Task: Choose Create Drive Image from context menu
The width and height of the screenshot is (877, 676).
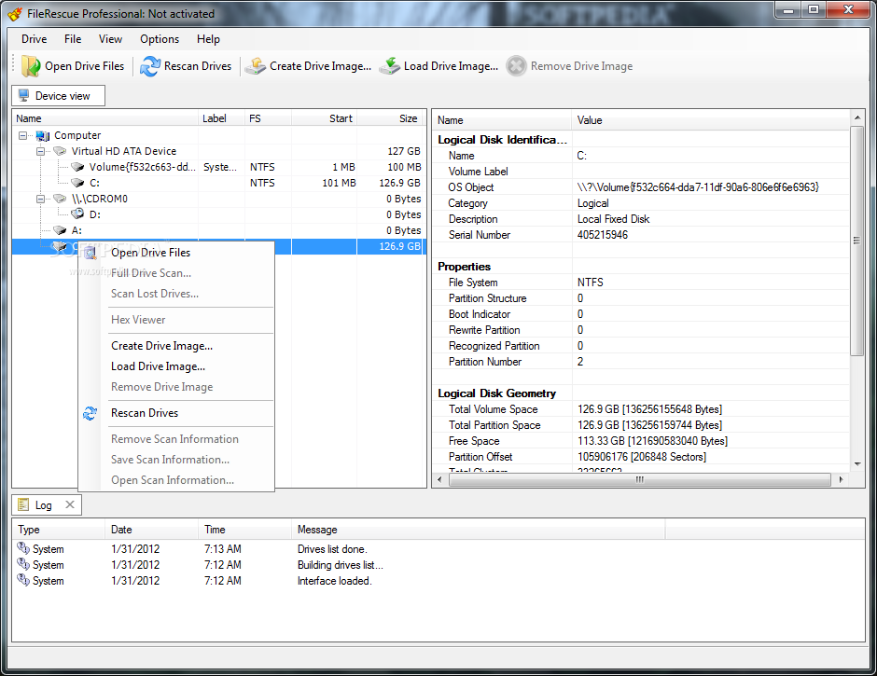Action: pos(176,346)
